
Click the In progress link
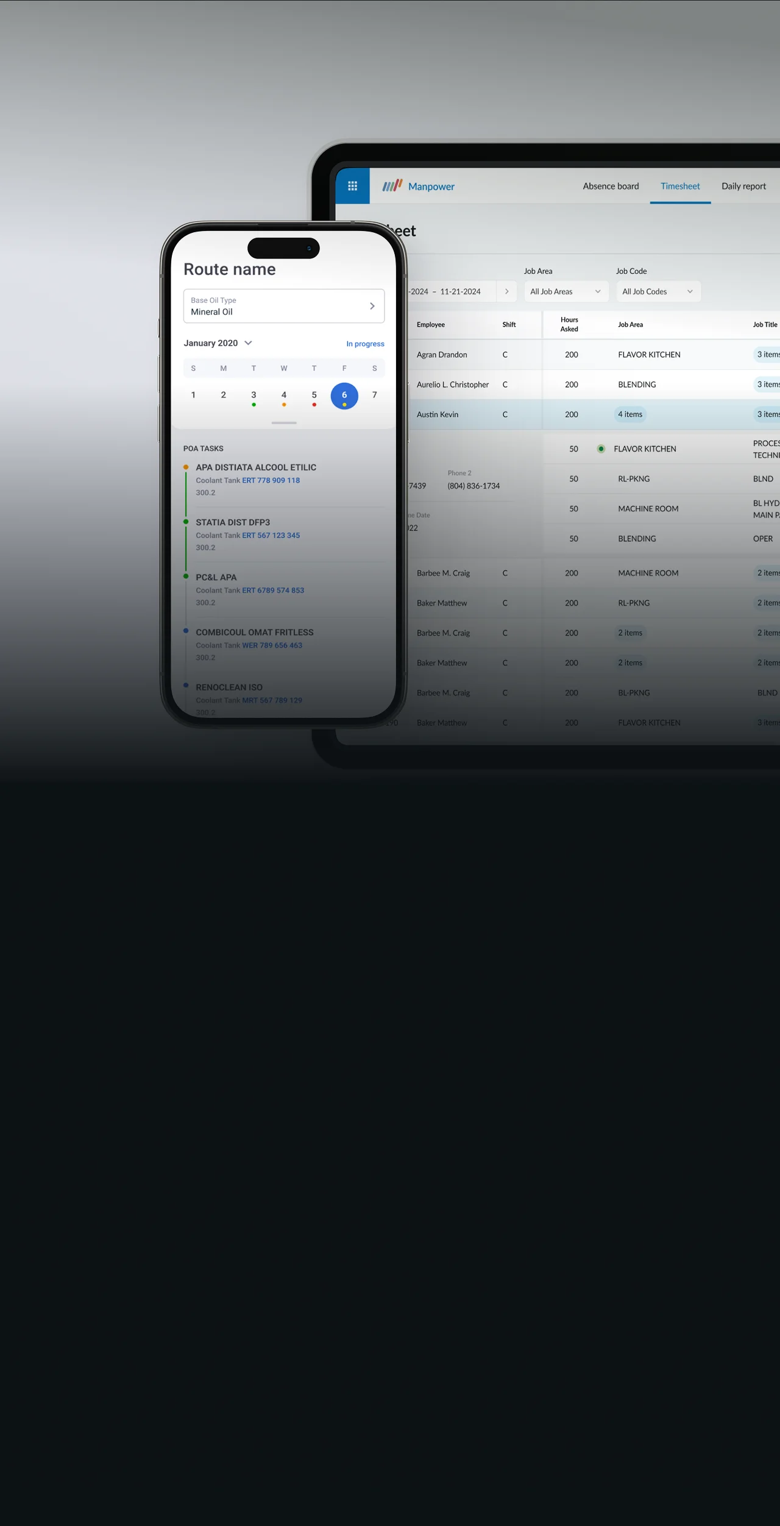point(365,344)
